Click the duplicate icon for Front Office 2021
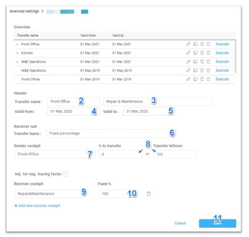The height and width of the screenshot is (237, 249). click(x=195, y=44)
